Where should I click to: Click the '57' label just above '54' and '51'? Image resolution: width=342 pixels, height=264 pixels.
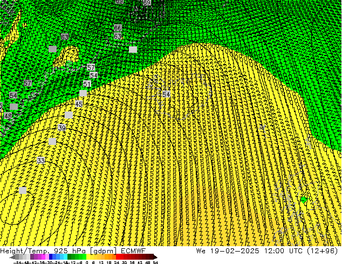click(91, 67)
